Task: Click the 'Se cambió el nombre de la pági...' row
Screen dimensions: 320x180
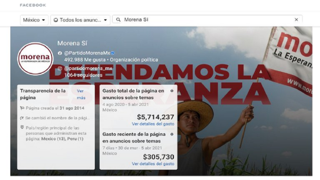Action: click(x=55, y=118)
